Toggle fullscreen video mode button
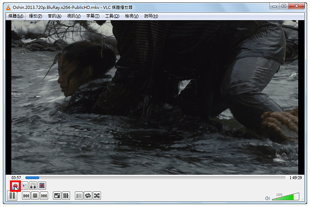The width and height of the screenshot is (310, 207). 57,196
